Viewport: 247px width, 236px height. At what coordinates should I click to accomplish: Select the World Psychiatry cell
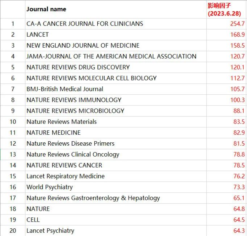(116, 187)
